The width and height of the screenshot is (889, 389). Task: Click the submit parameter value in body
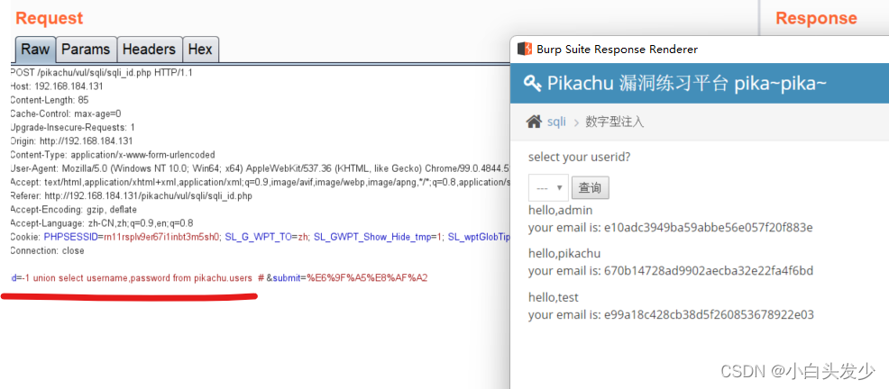[367, 278]
